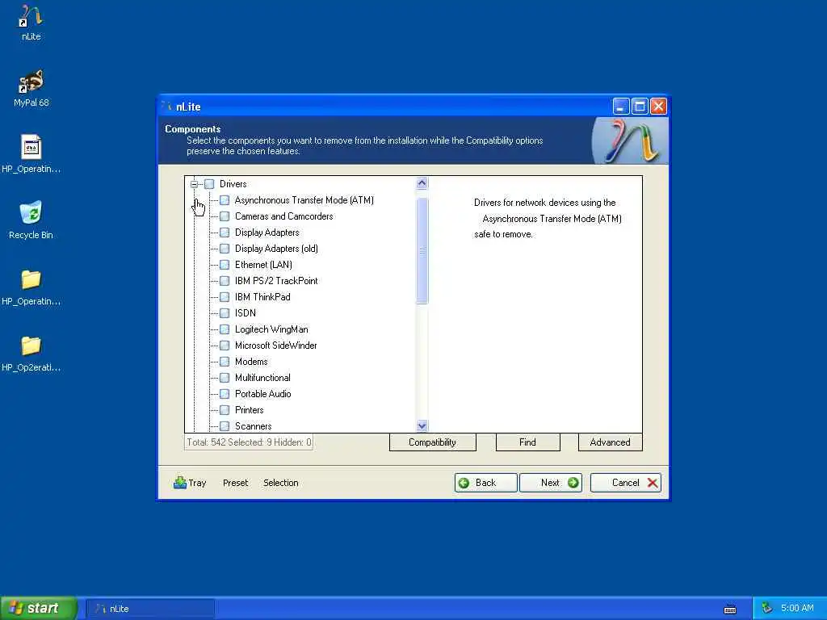Go Back to previous nLite page
The height and width of the screenshot is (620, 827).
485,483
